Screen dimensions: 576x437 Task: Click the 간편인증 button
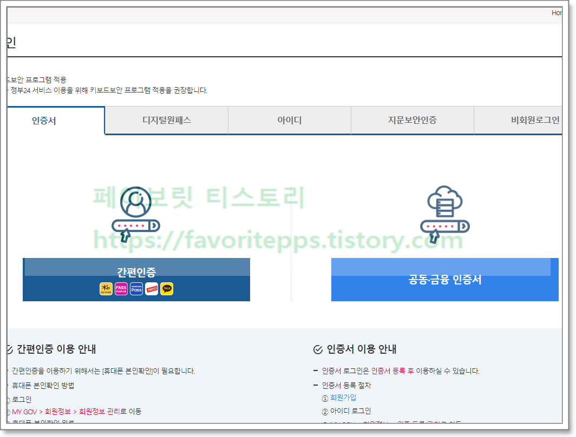click(136, 280)
